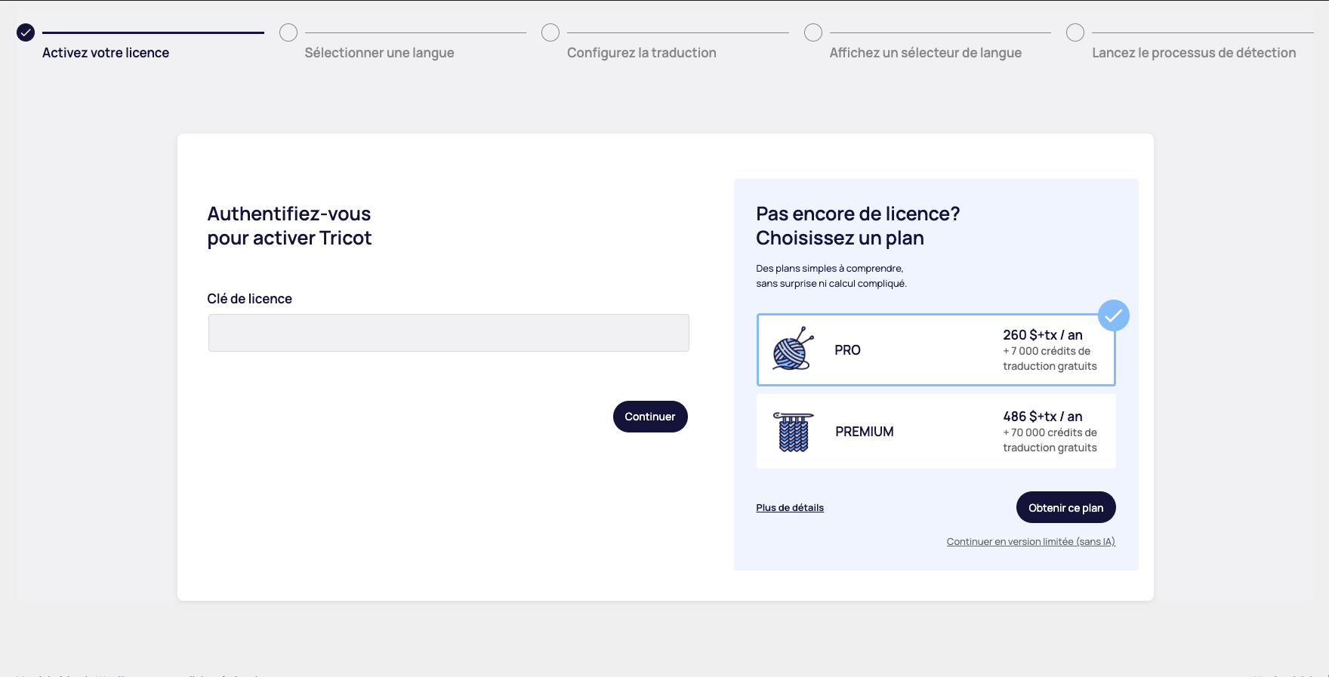The width and height of the screenshot is (1329, 677).
Task: Go to Configurez la traduction step label
Action: (x=642, y=53)
